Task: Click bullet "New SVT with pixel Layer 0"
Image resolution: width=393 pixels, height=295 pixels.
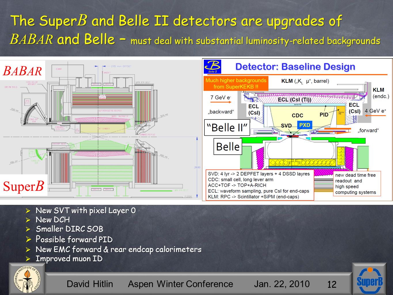Action: (86, 211)
